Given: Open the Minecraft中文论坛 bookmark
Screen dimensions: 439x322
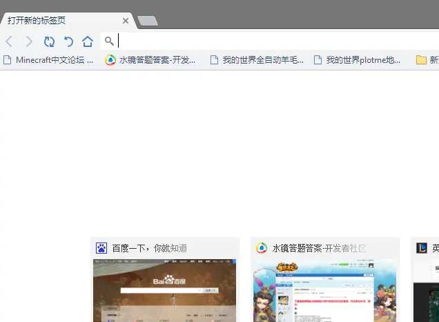Looking at the screenshot, I should point(48,60).
